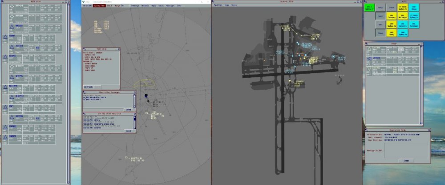Click Send in Supervisor Help panel

tap(405, 160)
